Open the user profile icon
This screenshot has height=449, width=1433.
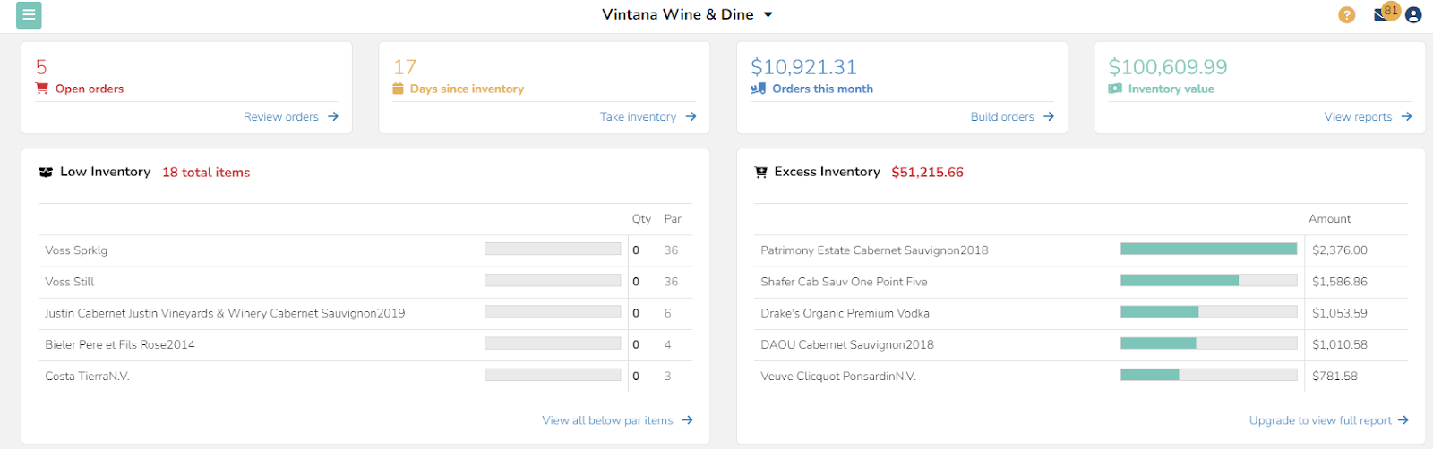tap(1413, 15)
